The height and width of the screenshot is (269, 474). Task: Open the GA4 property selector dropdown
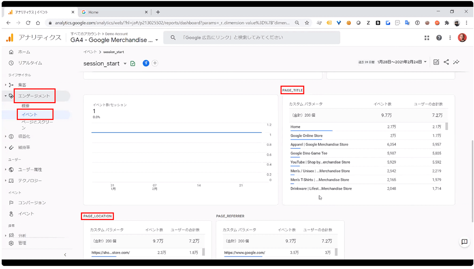click(x=157, y=40)
